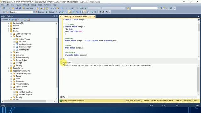Click the Undo arrow icon

click(x=62, y=8)
